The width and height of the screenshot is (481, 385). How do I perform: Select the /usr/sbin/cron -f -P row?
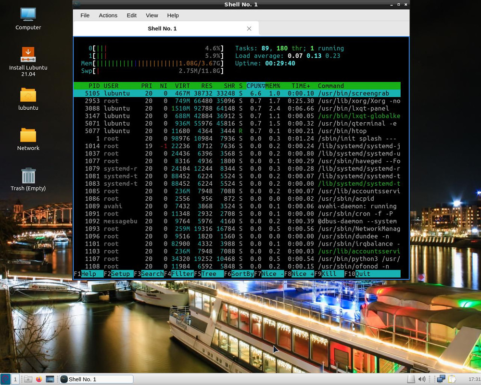point(237,214)
